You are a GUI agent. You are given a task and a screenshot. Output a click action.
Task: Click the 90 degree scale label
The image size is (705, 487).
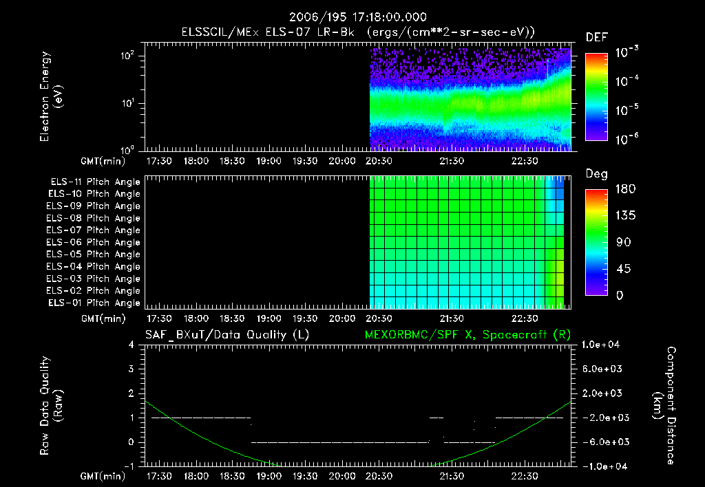[x=624, y=242]
